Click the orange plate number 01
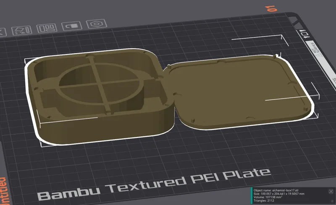This screenshot has height=205, width=336. pos(271,8)
